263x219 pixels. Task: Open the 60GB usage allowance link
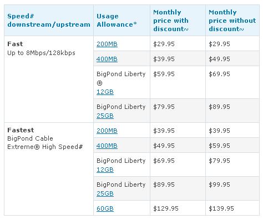click(x=105, y=208)
